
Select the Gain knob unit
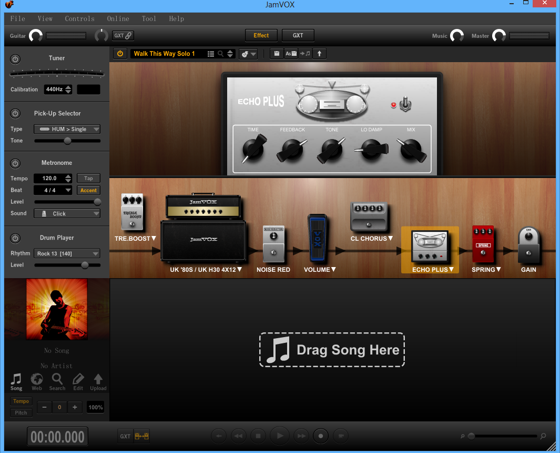[x=528, y=245]
